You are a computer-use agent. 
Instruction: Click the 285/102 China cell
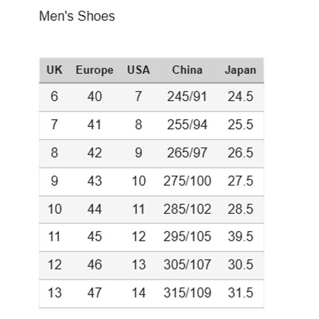(x=188, y=209)
